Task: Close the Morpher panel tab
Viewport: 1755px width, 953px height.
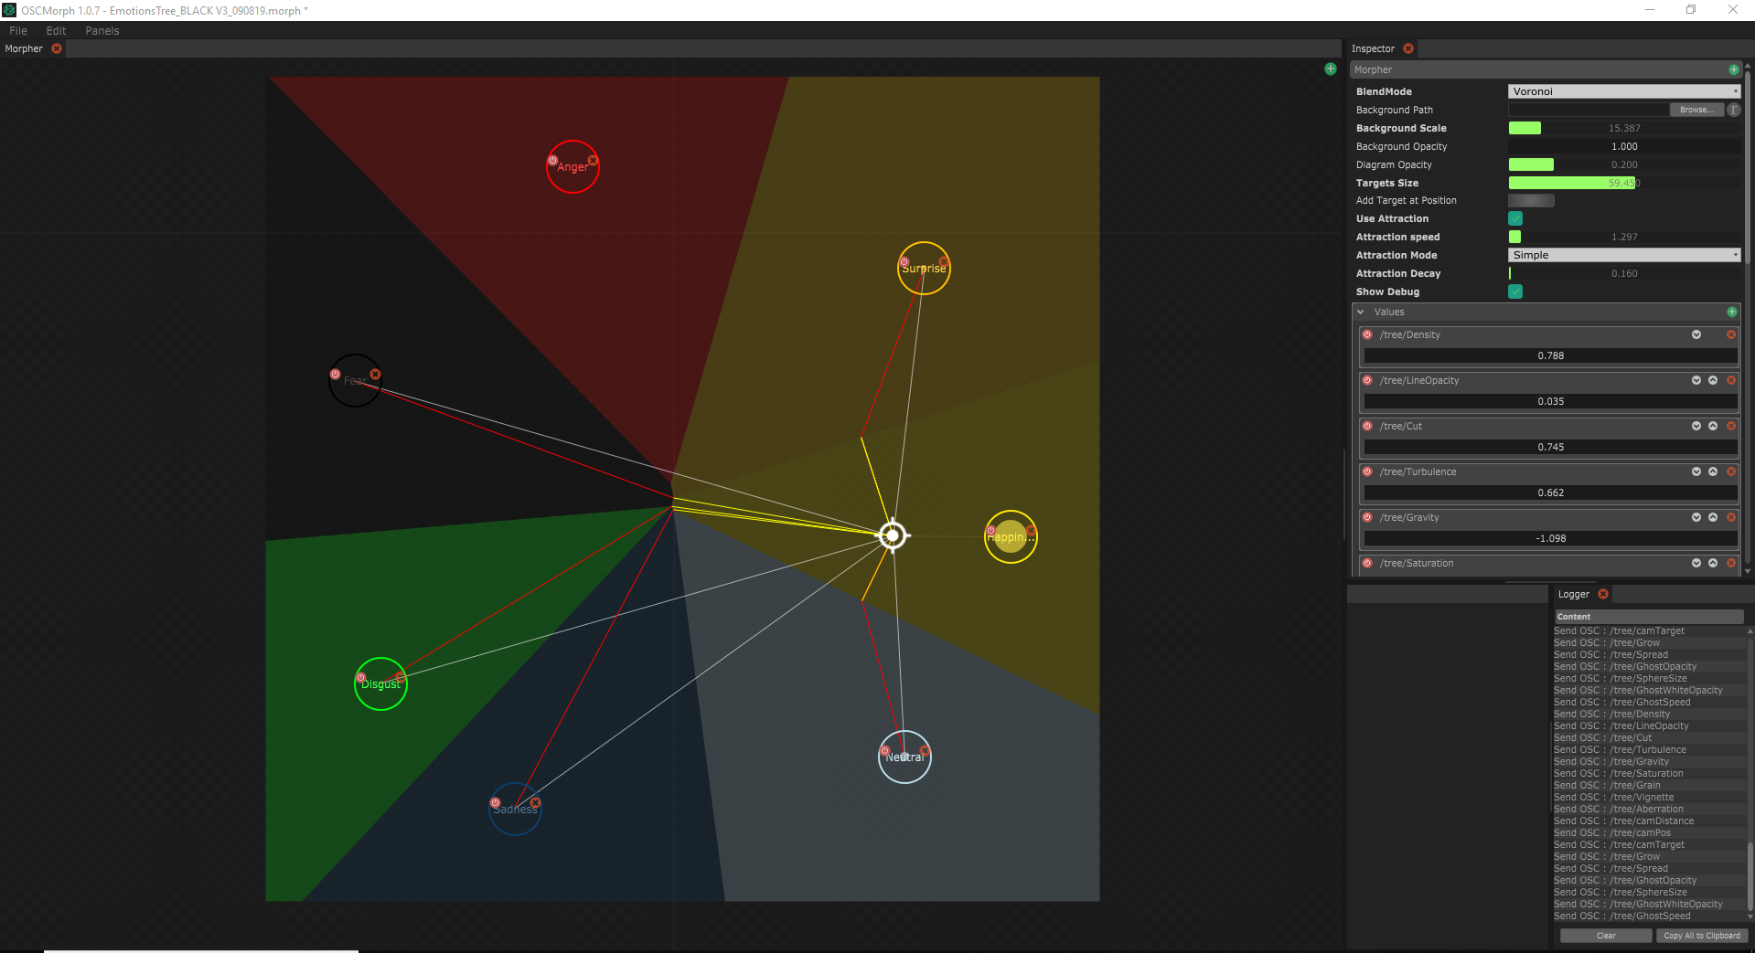Action: pos(57,48)
